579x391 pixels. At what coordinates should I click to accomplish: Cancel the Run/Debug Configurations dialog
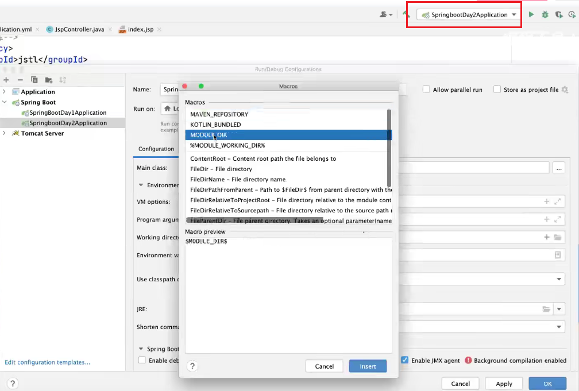(x=460, y=384)
